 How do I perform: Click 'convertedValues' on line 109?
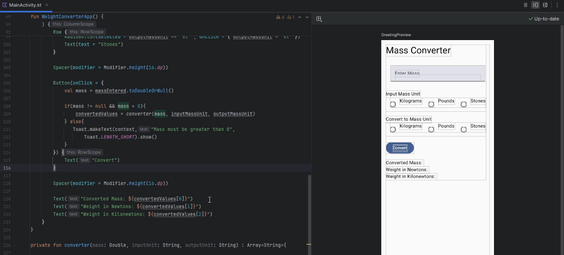click(x=96, y=114)
